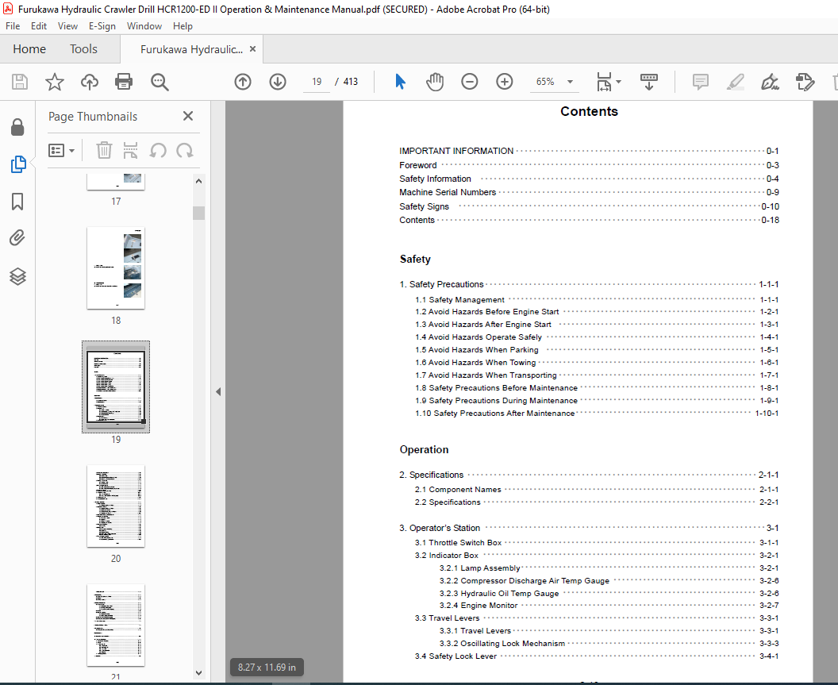This screenshot has height=685, width=838.
Task: Open the File menu
Action: 12,25
